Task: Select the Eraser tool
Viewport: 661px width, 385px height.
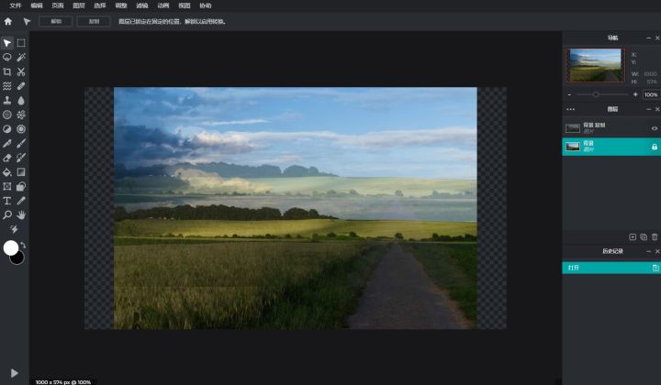Action: coord(7,158)
